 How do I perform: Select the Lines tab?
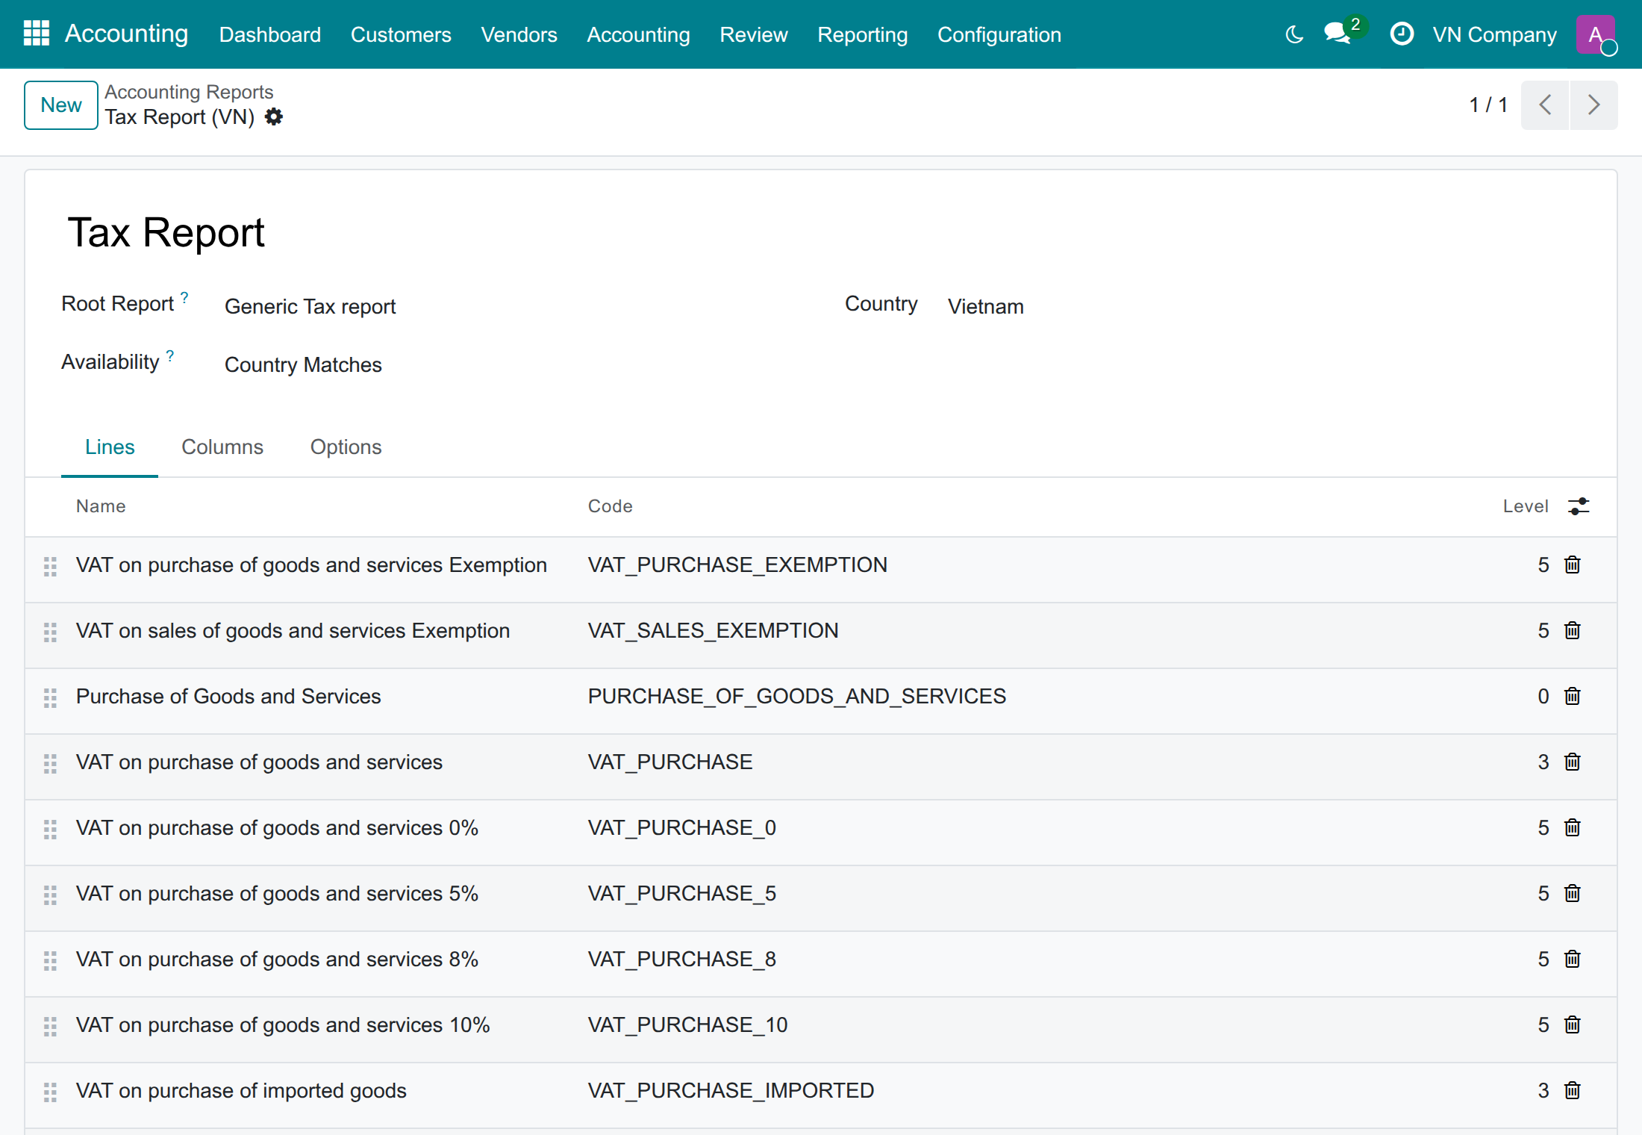point(110,447)
